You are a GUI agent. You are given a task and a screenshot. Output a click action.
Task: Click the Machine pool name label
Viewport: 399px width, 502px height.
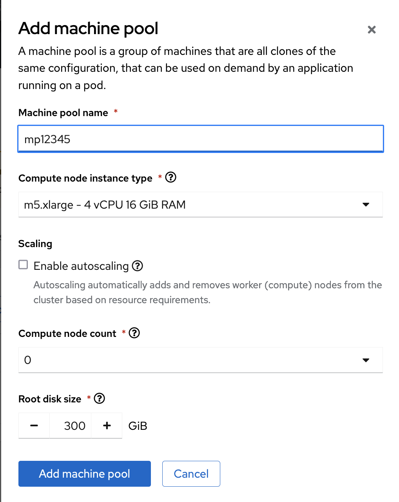click(x=63, y=113)
